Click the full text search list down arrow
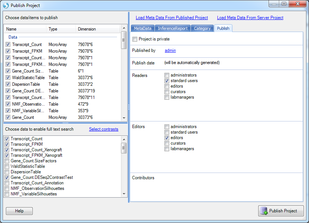This screenshot has height=223, width=309. [124, 194]
